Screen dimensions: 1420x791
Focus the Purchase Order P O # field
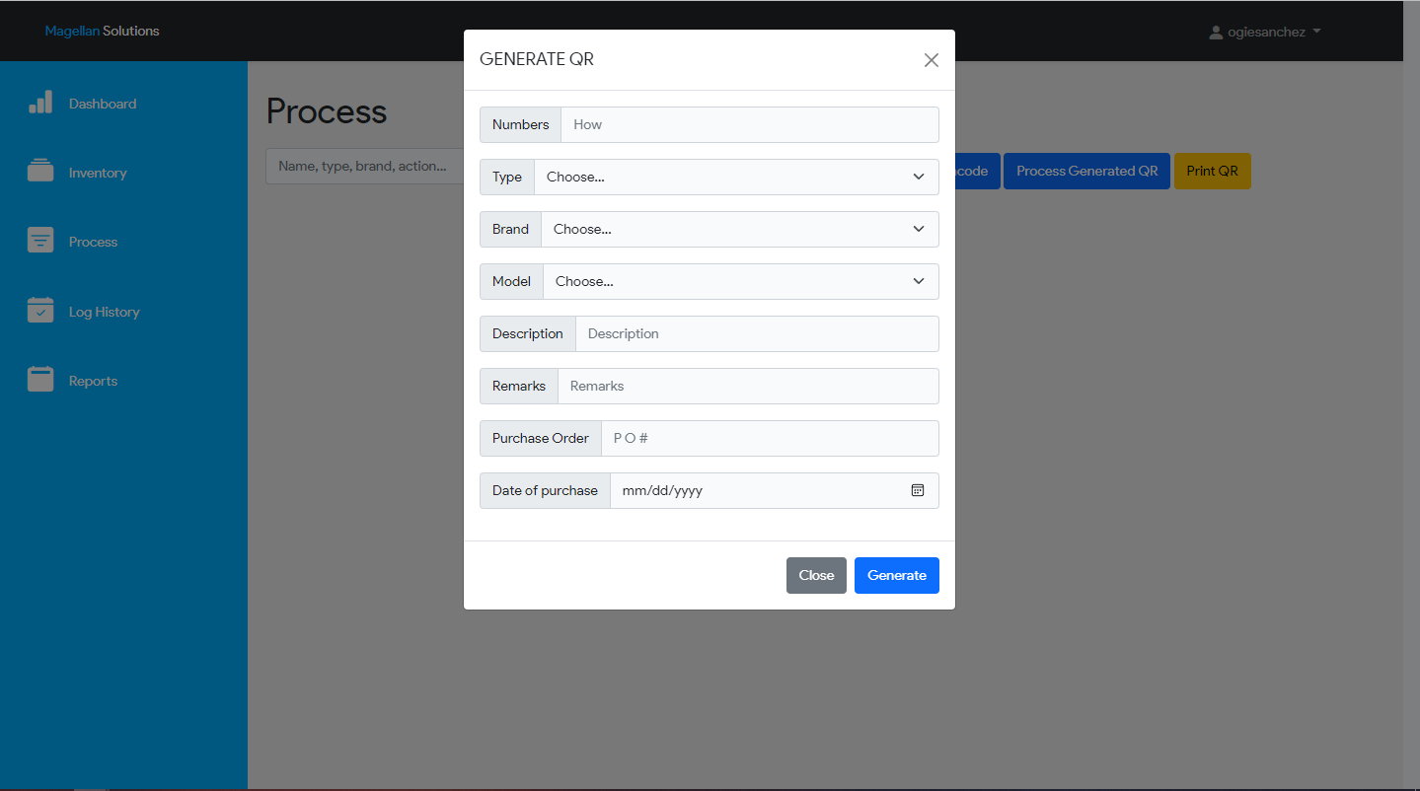click(x=770, y=438)
